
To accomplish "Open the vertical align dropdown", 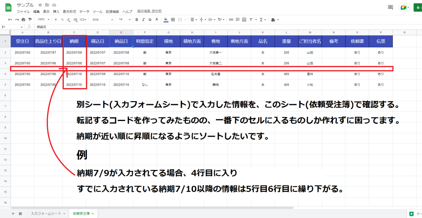I will (202, 20).
